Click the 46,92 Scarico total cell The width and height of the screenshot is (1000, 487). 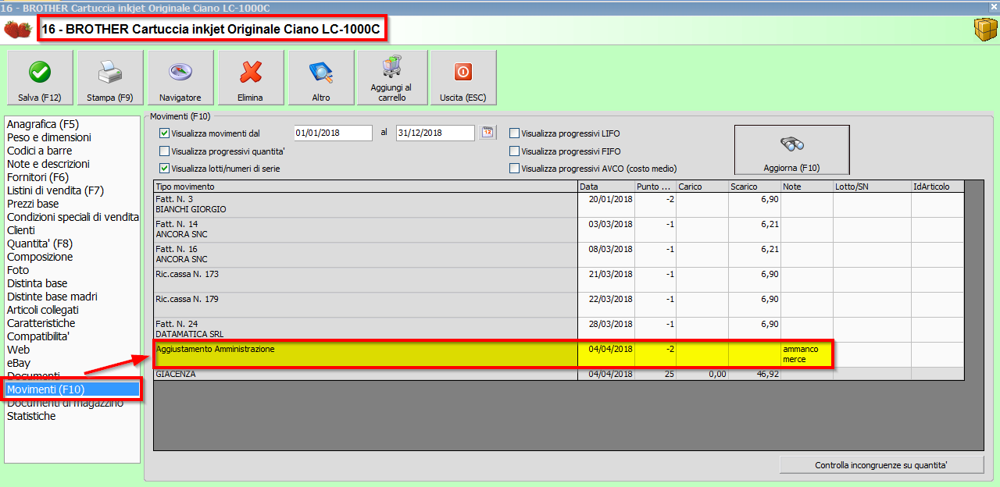click(755, 374)
